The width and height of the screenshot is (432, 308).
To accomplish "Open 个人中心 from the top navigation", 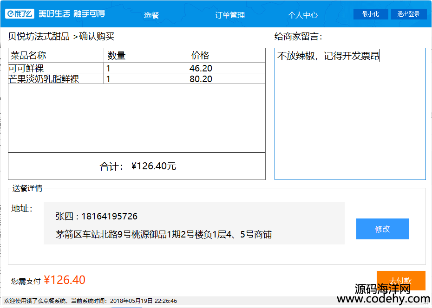I will point(303,15).
